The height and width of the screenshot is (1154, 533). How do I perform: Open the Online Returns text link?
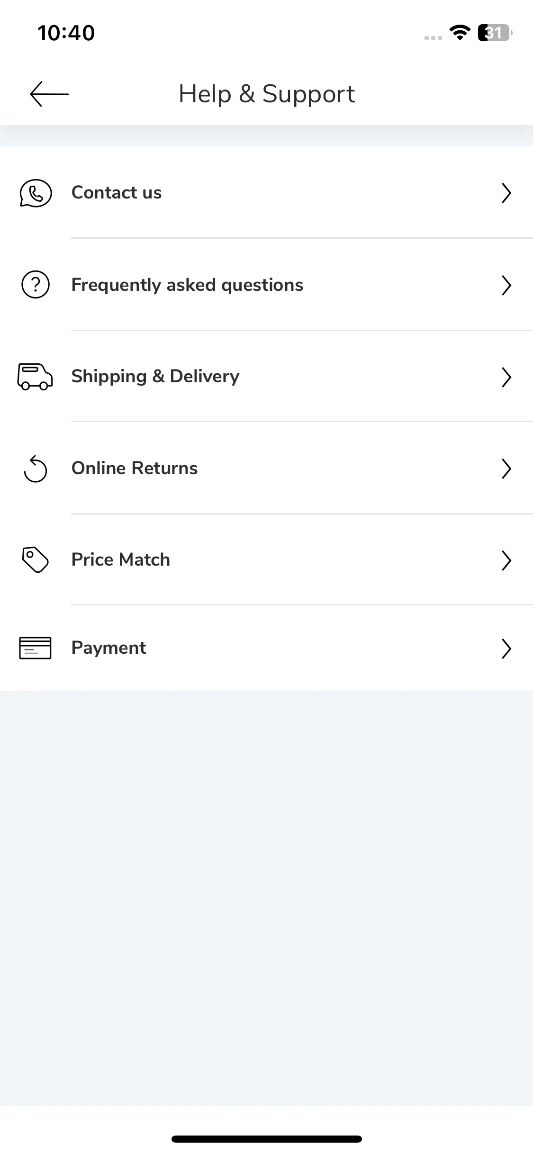(135, 468)
